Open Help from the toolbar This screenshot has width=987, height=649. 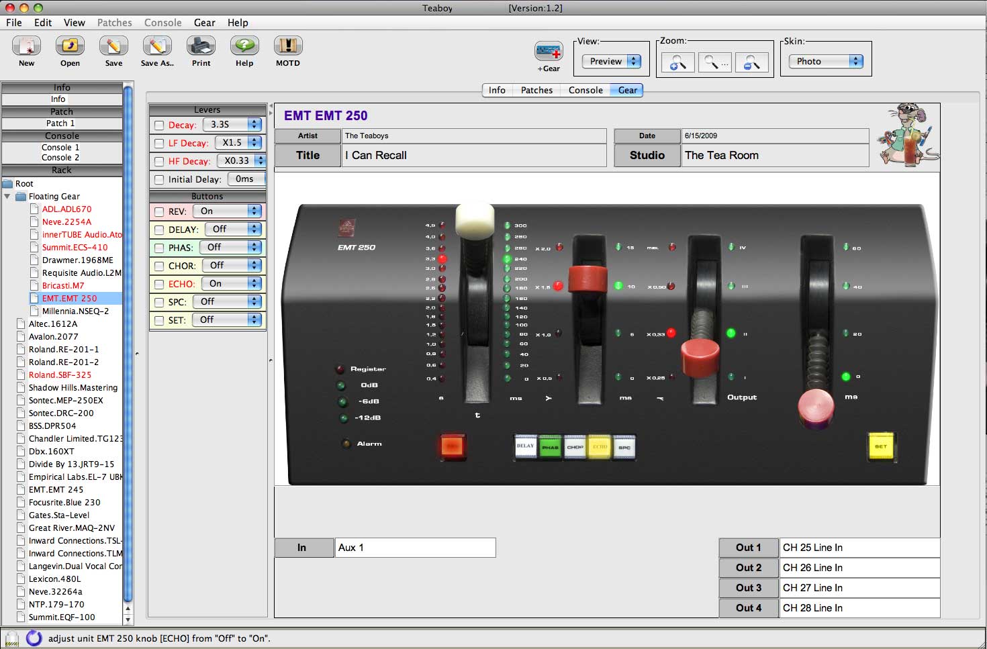click(x=244, y=46)
